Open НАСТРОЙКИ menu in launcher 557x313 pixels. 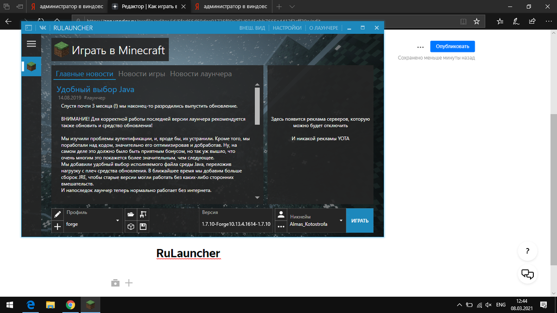coord(287,28)
